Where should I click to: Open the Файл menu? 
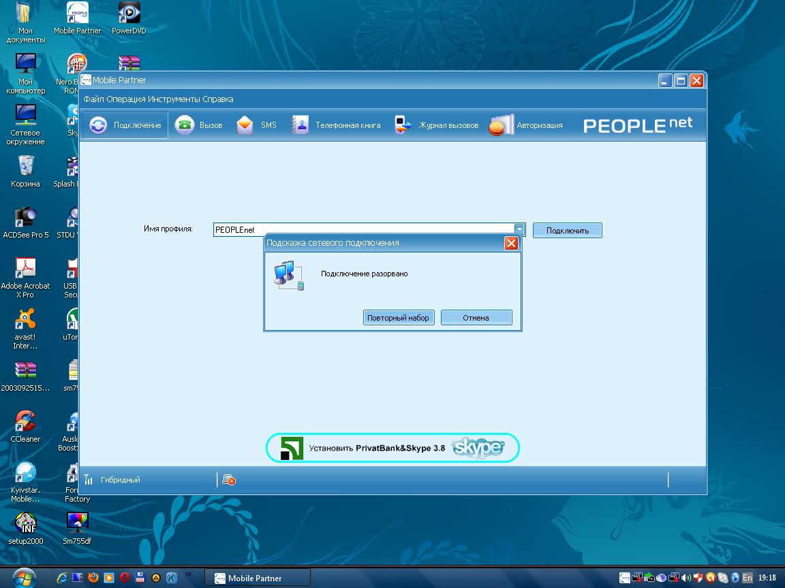point(93,99)
